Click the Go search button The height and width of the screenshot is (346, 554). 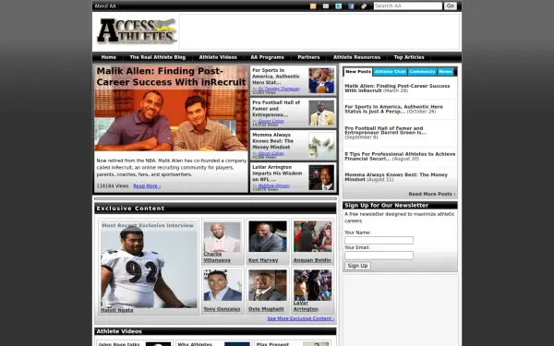pos(451,6)
